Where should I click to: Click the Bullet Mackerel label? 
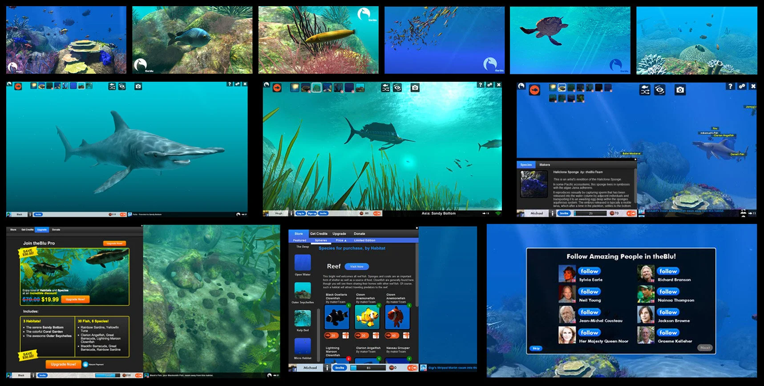(x=631, y=154)
